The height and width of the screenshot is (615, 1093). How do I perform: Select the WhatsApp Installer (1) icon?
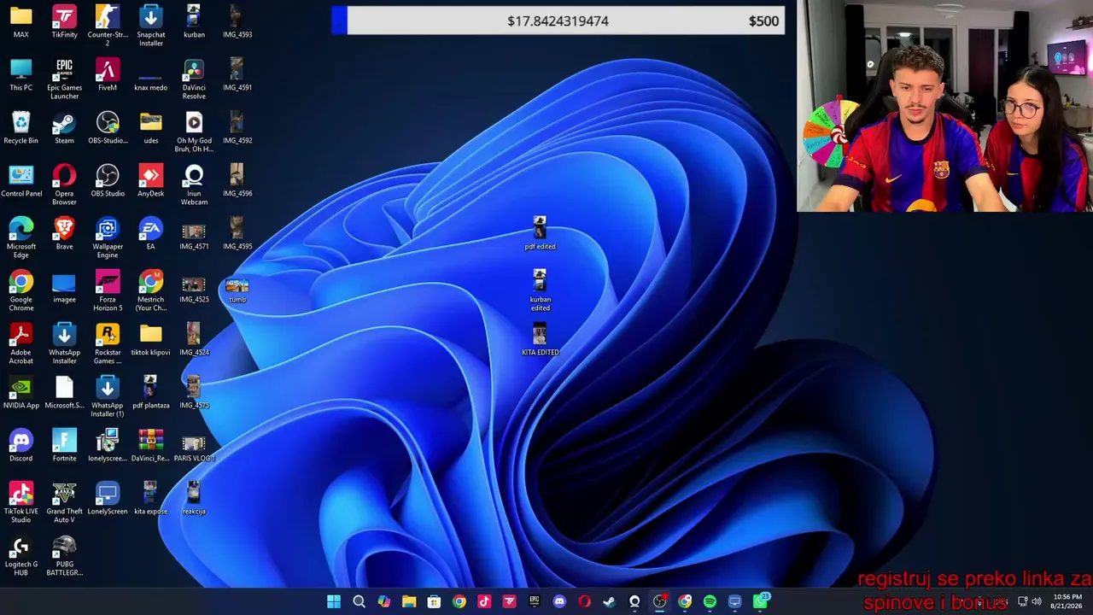108,396
